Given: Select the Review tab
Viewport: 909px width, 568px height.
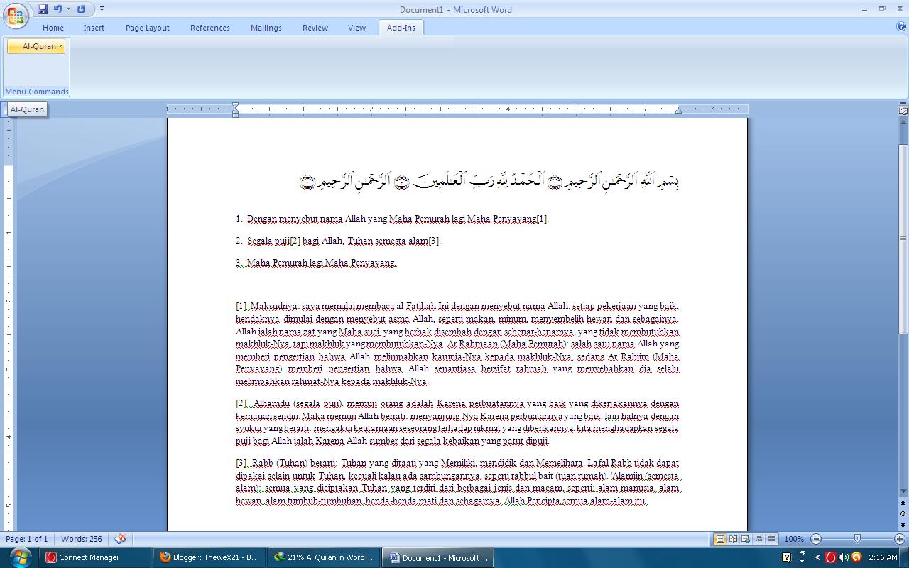Looking at the screenshot, I should [x=315, y=28].
